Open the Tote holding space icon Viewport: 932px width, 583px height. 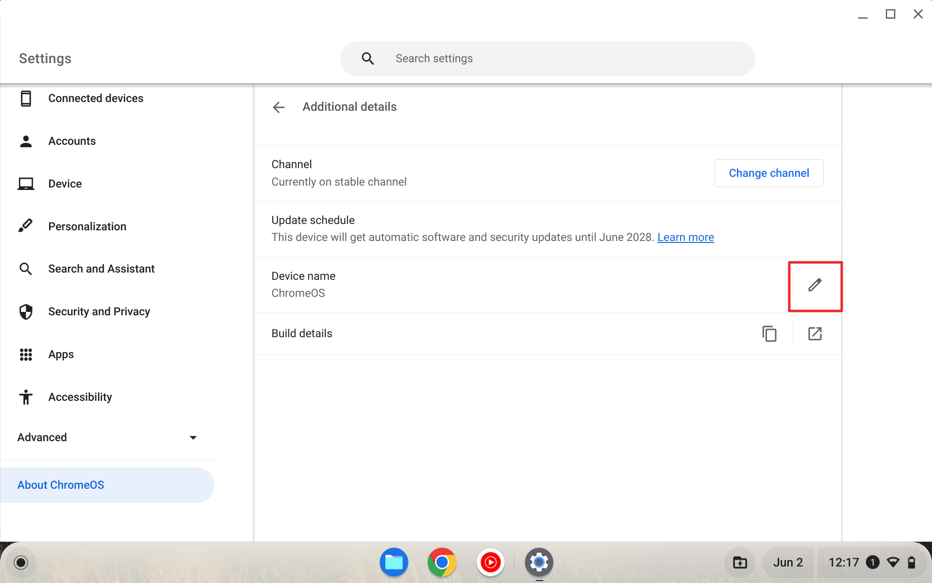tap(740, 563)
